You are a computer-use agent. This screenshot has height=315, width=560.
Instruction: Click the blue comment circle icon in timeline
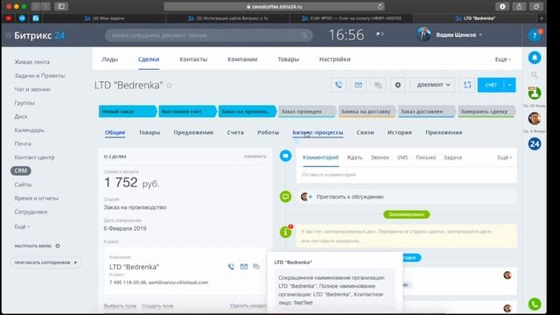click(285, 156)
